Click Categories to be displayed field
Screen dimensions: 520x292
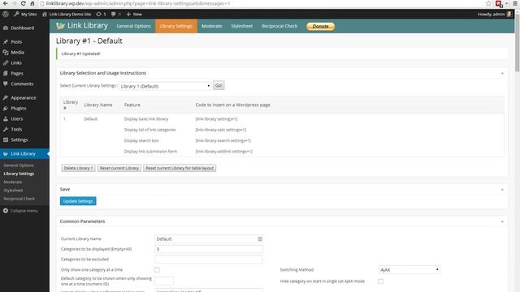[209, 249]
